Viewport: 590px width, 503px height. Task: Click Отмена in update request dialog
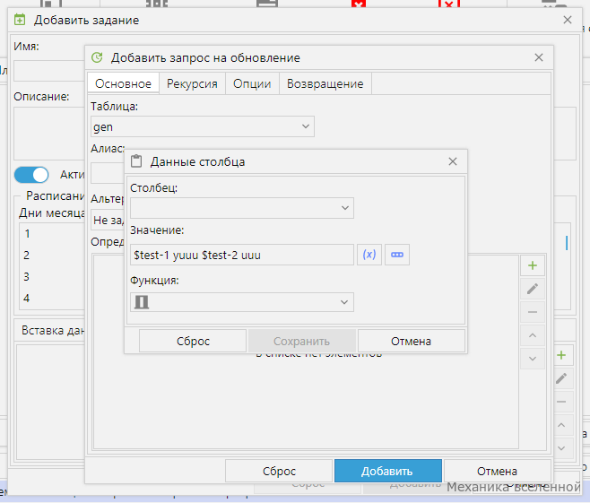point(497,471)
